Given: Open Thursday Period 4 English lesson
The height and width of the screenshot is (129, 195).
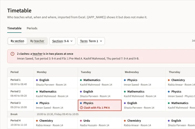Looking at the screenshot, I should click(180, 123).
